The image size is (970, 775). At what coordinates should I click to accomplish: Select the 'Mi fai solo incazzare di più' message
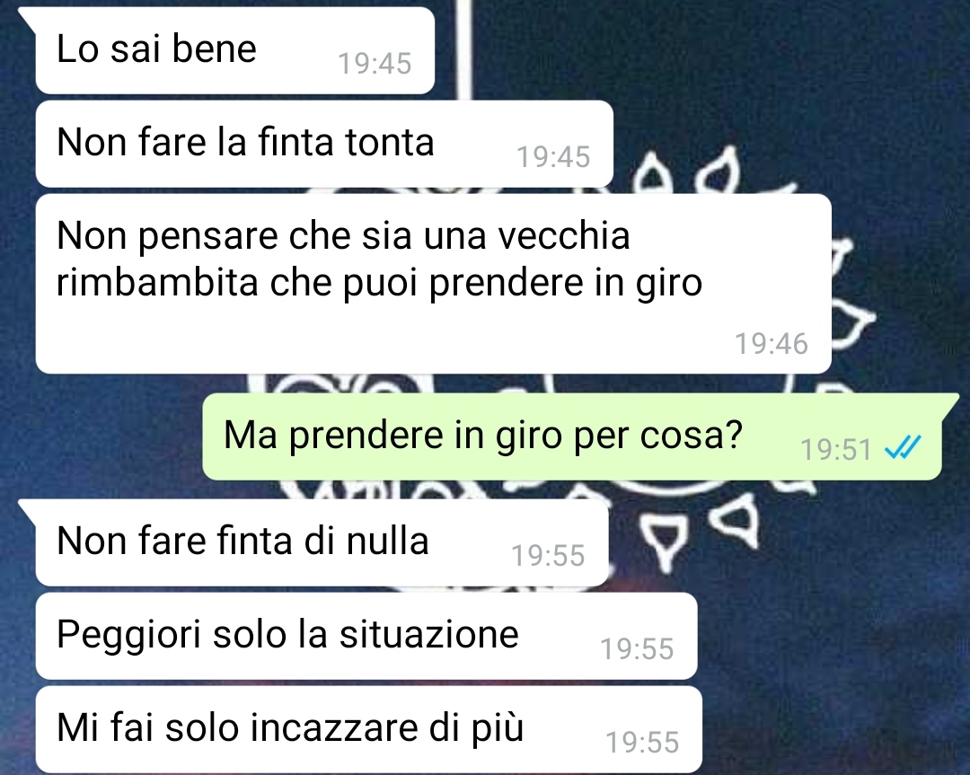pyautogui.click(x=369, y=729)
